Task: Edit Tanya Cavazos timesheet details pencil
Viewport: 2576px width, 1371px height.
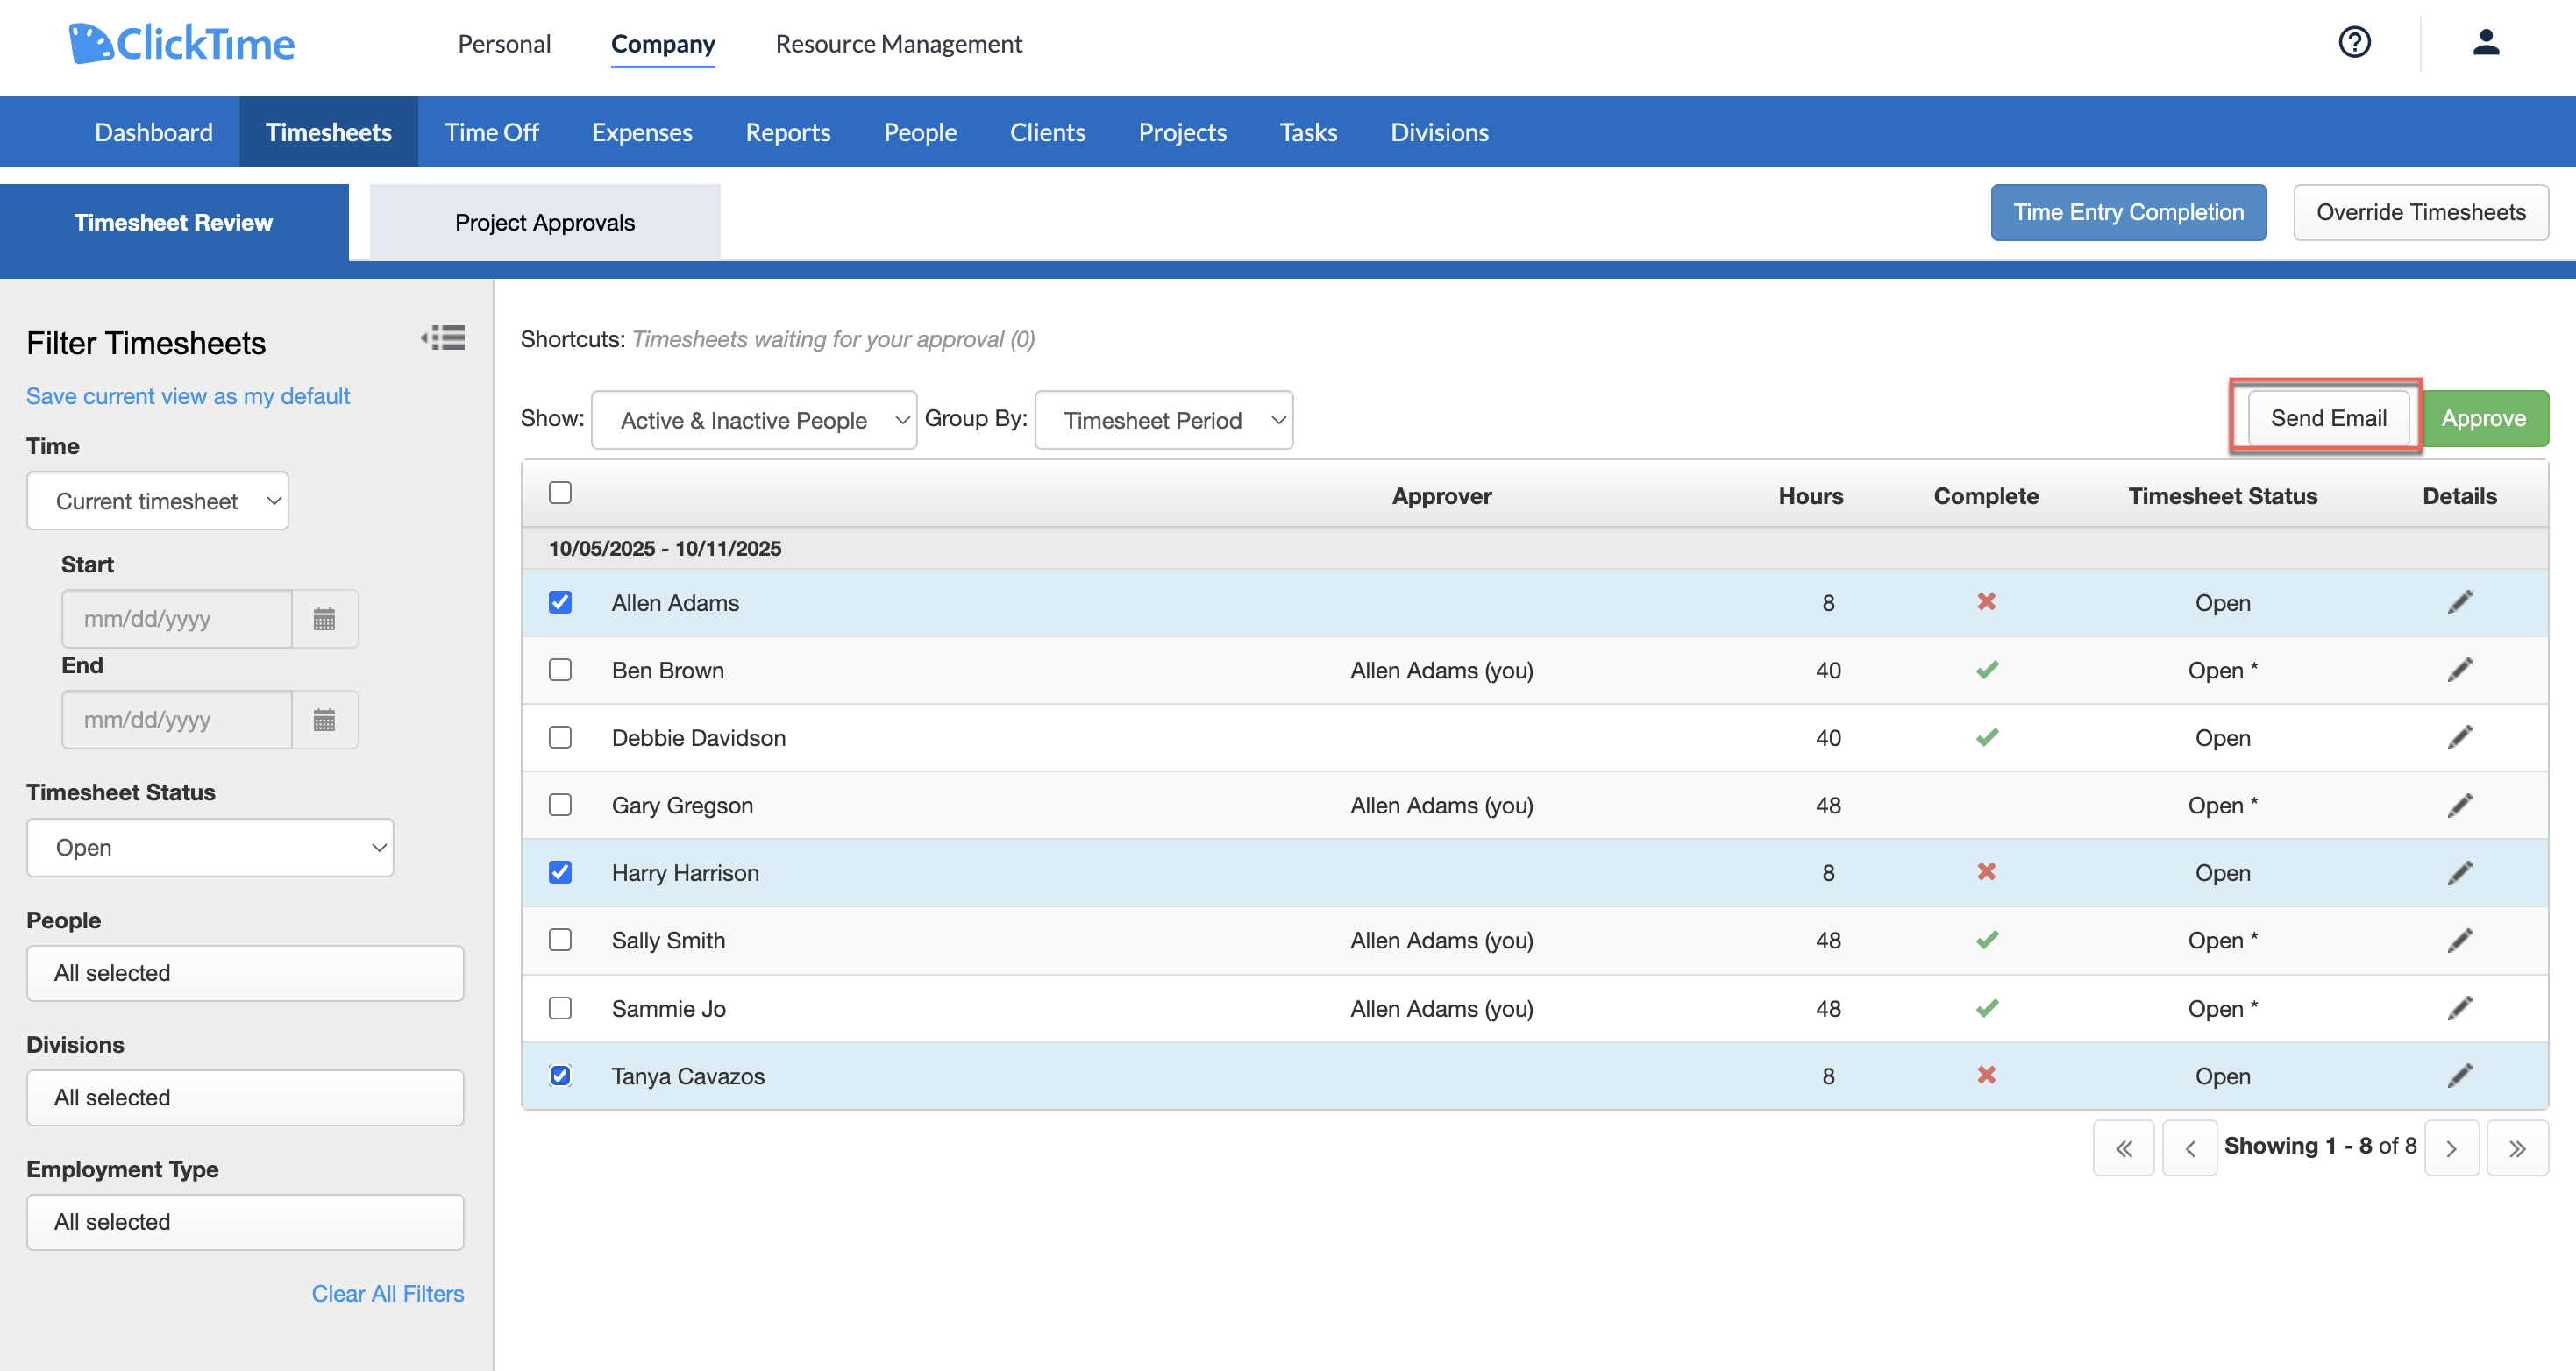Action: pos(2459,1076)
